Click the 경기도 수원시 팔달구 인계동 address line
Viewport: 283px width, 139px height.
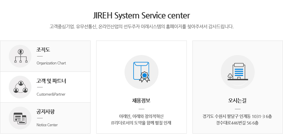coord(237,116)
